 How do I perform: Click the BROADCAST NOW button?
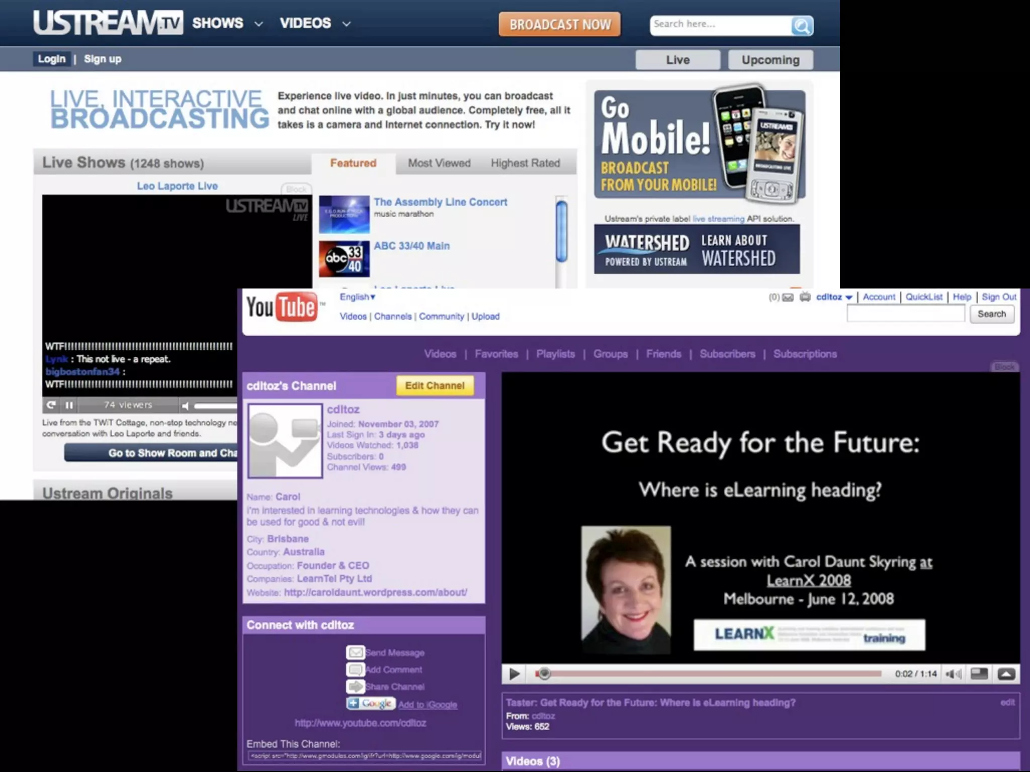pyautogui.click(x=559, y=25)
